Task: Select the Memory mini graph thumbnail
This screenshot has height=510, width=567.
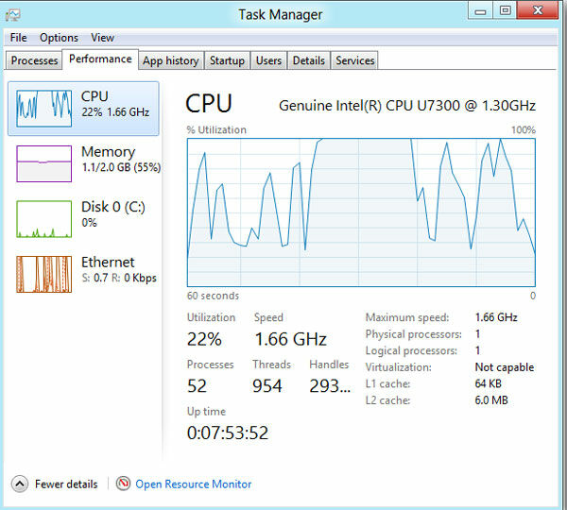Action: 44,163
